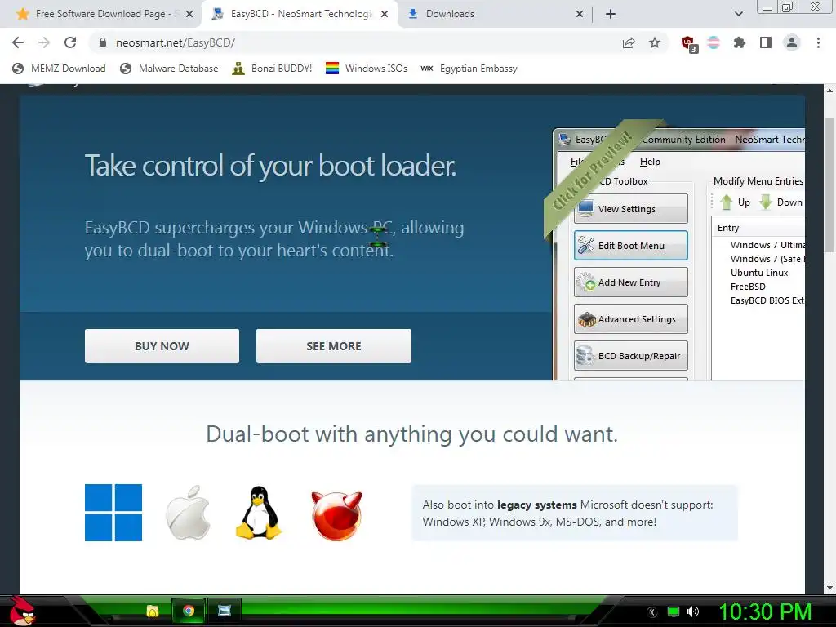Screen dimensions: 836x627
Task: Click the scrollbar down arrow
Action: tap(829, 588)
